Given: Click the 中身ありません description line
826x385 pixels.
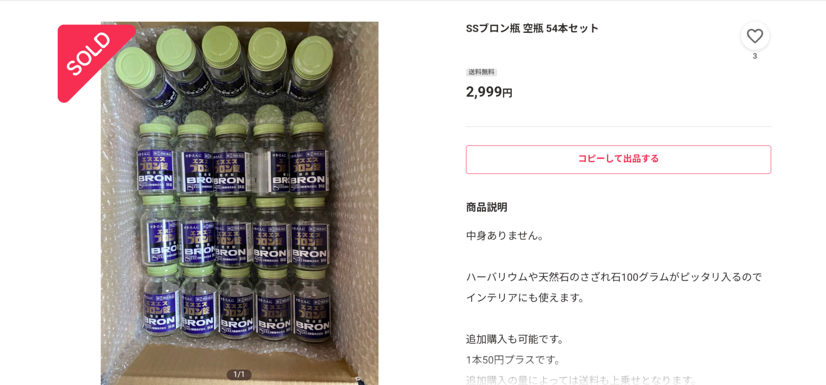Looking at the screenshot, I should [x=504, y=235].
